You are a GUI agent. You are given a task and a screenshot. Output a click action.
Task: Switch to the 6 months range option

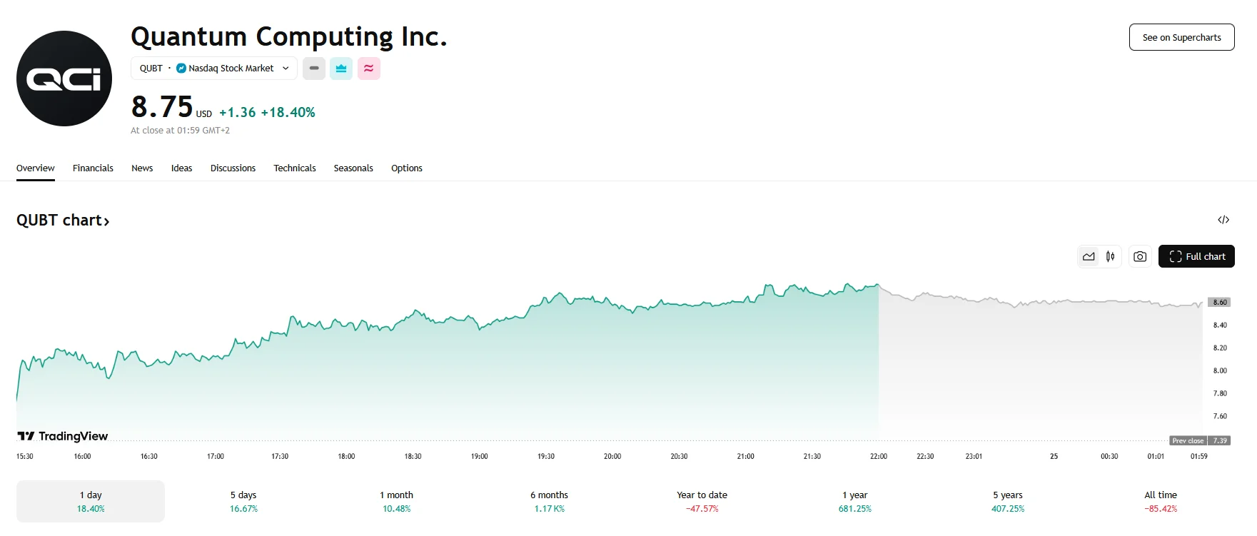coord(550,500)
